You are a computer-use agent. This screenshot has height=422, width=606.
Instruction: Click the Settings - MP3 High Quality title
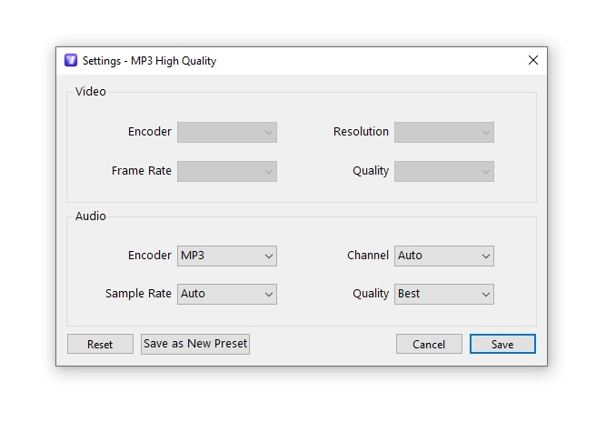tap(149, 61)
